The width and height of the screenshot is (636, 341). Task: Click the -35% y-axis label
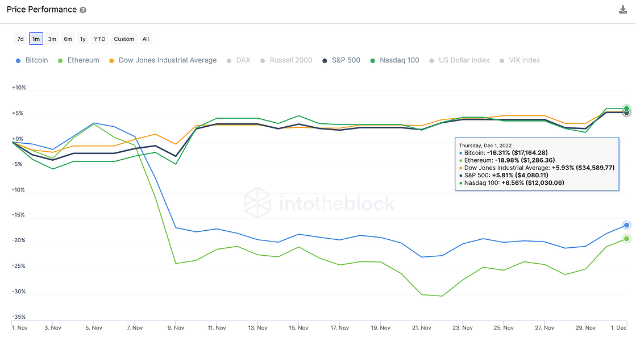[19, 317]
